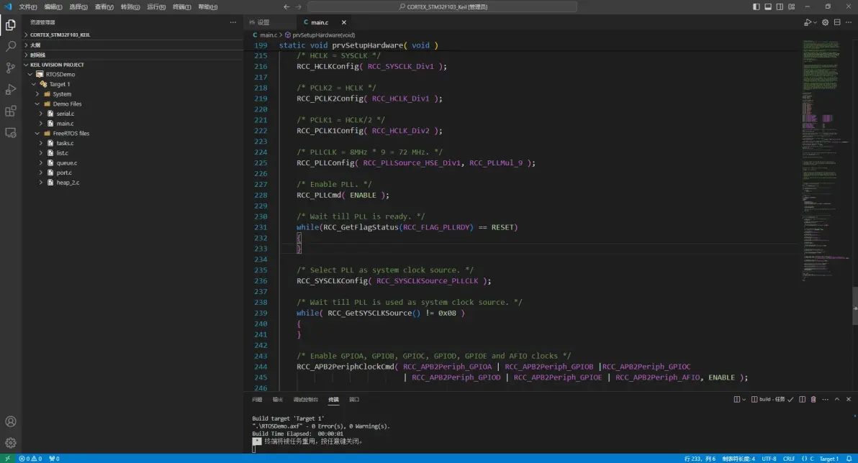Toggle the secondary sidebar layout button
858x463 pixels.
[x=780, y=6]
